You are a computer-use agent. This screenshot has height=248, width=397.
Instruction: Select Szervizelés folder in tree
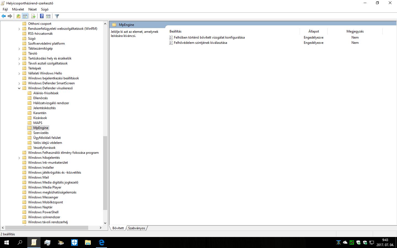click(41, 133)
